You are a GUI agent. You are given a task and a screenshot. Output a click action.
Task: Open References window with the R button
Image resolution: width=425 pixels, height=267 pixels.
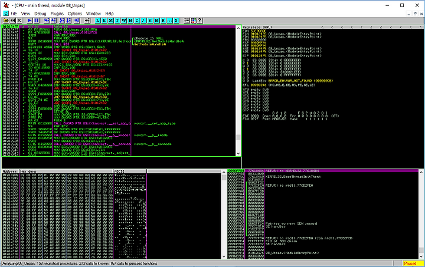click(163, 21)
